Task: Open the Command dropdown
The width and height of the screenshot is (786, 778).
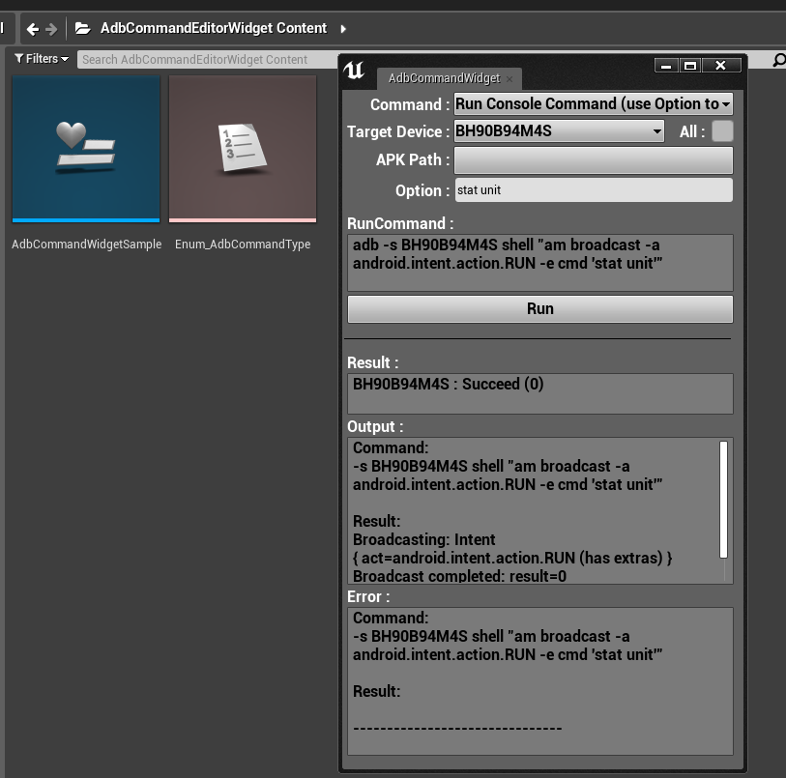Action: (593, 104)
